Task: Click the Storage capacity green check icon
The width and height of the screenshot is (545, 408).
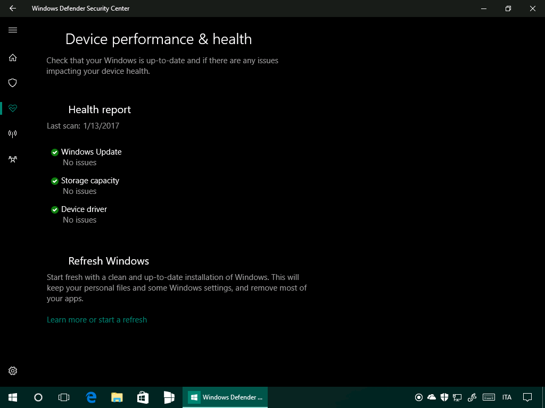Action: click(x=55, y=181)
